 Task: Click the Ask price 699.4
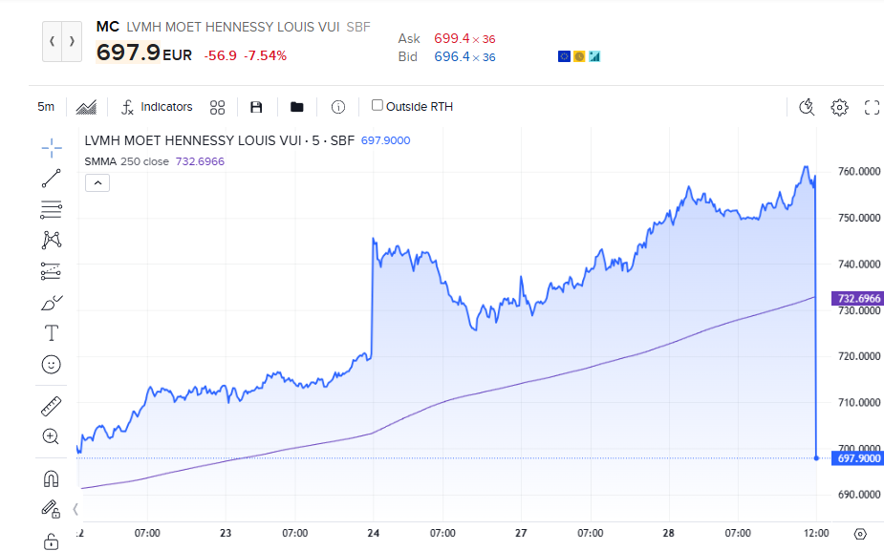[x=452, y=38]
